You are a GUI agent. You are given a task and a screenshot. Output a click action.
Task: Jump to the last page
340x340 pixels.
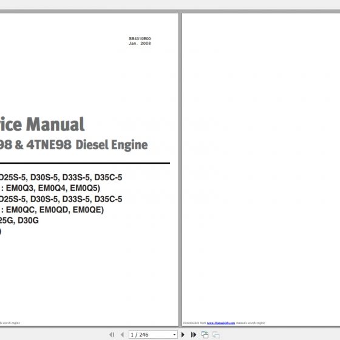point(194,335)
